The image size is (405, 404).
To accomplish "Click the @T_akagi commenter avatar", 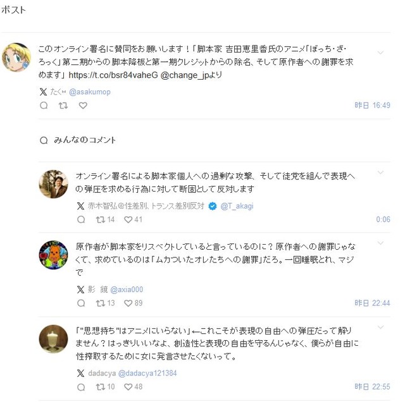I will (x=53, y=184).
